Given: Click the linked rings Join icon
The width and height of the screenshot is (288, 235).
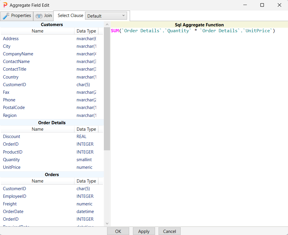Looking at the screenshot, I should [x=39, y=16].
